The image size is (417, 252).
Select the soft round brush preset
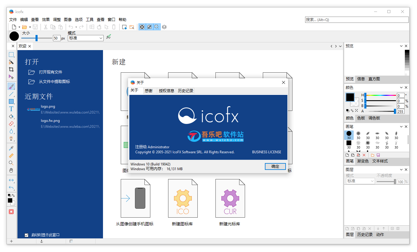358,135
